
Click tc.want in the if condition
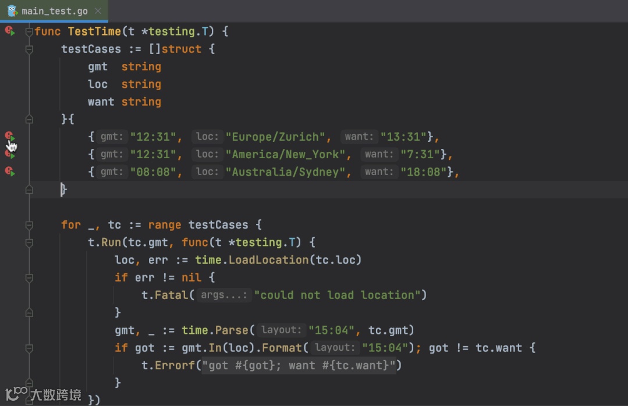[x=499, y=348]
